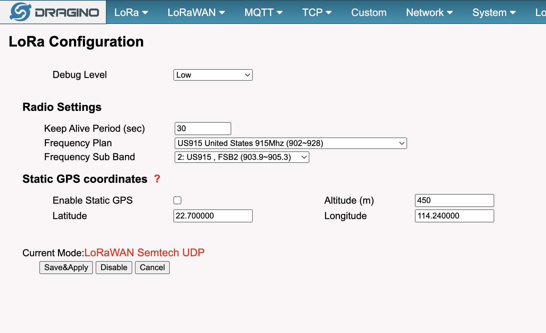This screenshot has height=333, width=546.
Task: Open the Debug Level dropdown
Action: pos(213,75)
